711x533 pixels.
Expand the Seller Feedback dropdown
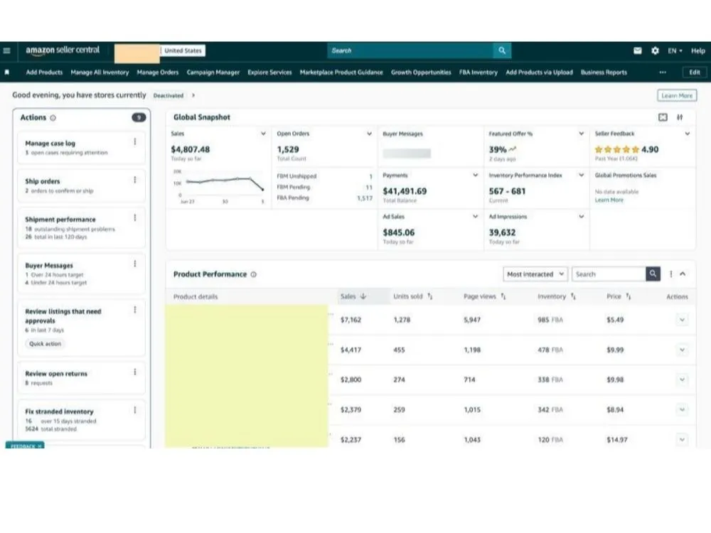[688, 134]
